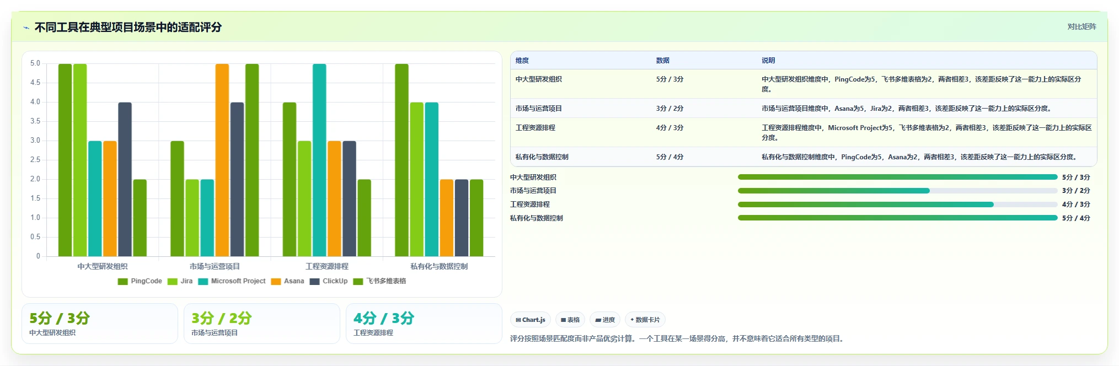Click the Microsoft Project bar in 工程资源排程 group
Screen dimensions: 1119x366
319,160
